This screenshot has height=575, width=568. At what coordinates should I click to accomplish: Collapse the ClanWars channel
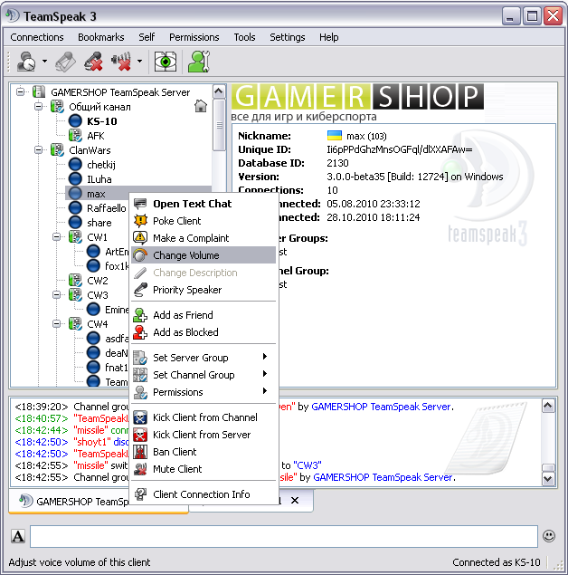point(39,150)
